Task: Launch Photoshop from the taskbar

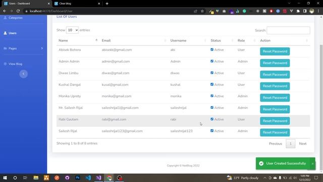Action: pyautogui.click(x=78, y=177)
